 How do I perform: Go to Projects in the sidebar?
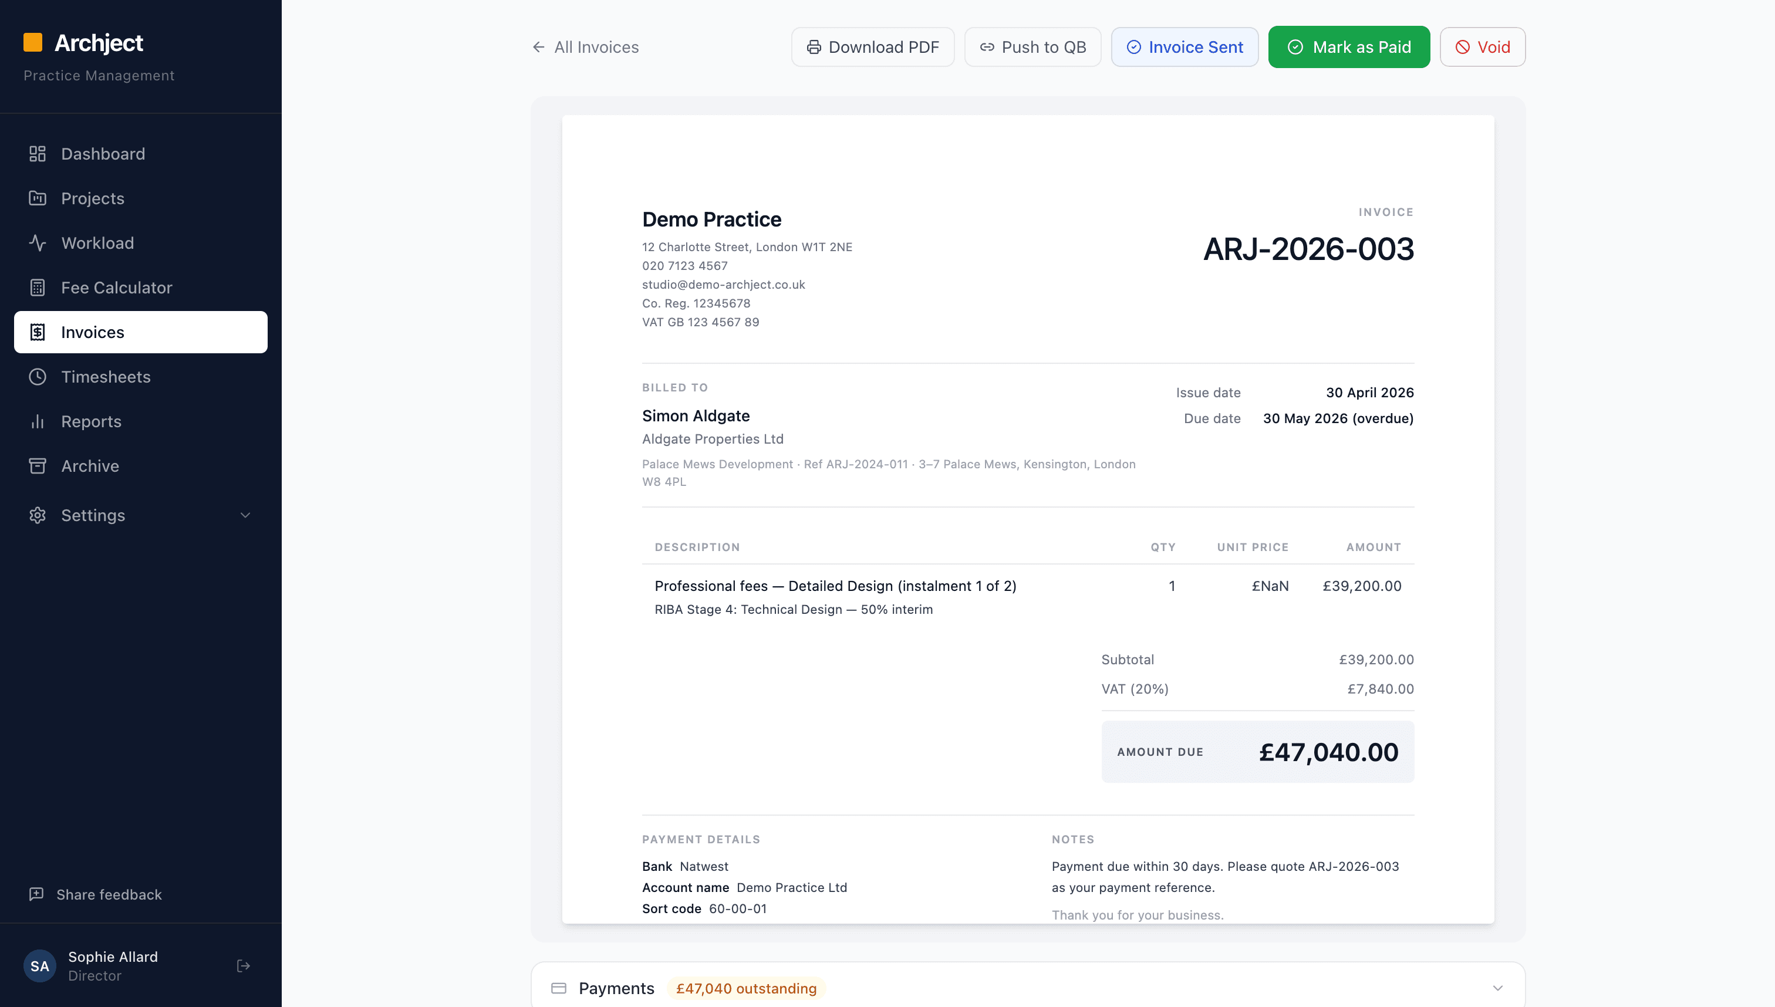click(140, 198)
